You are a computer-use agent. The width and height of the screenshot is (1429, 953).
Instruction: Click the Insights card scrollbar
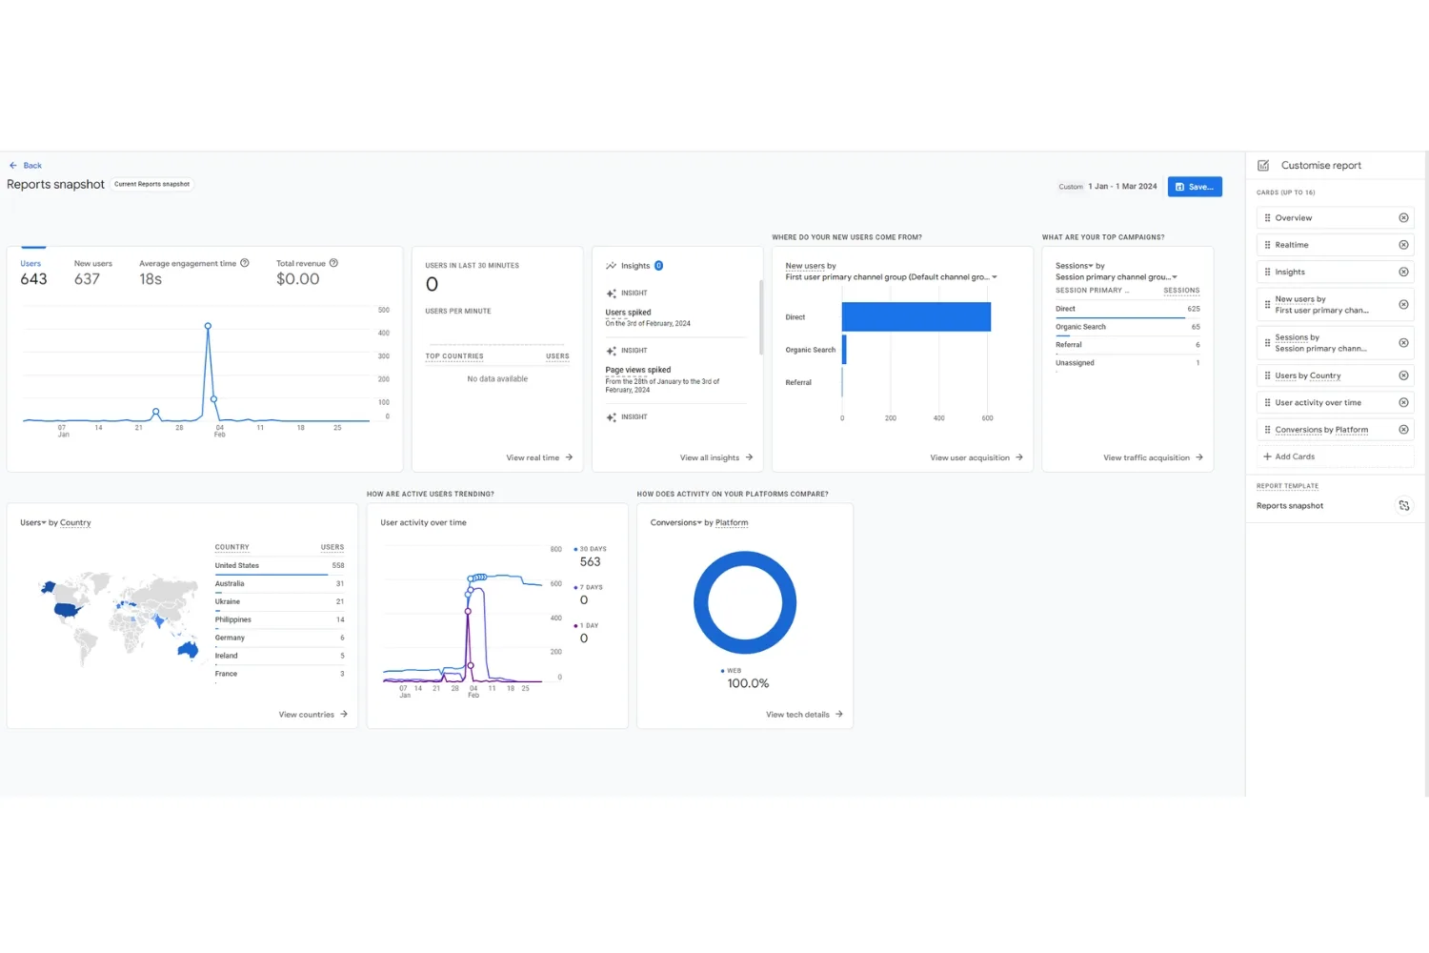click(x=760, y=317)
